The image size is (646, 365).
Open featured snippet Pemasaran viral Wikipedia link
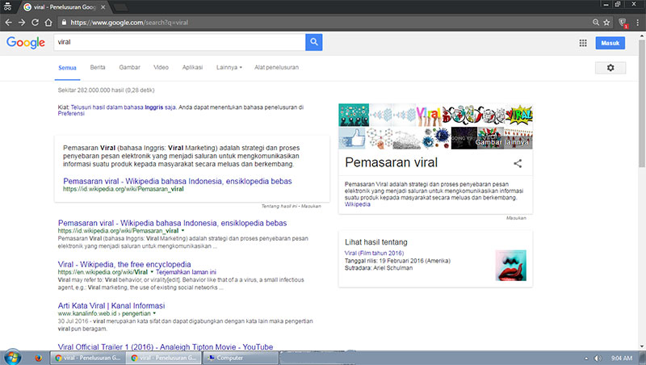click(178, 181)
